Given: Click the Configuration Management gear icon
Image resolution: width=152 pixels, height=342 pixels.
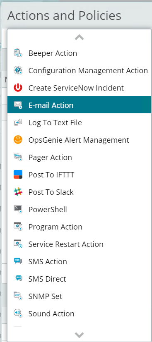Looking at the screenshot, I should pyautogui.click(x=18, y=70).
